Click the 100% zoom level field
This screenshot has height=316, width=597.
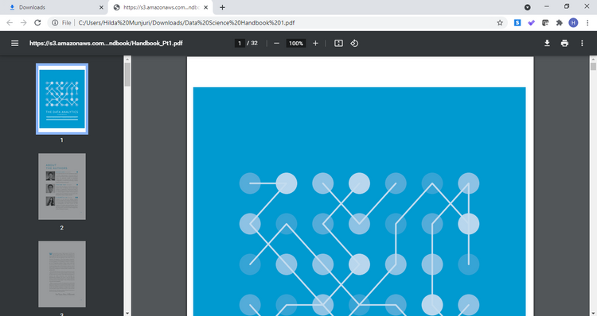point(296,44)
